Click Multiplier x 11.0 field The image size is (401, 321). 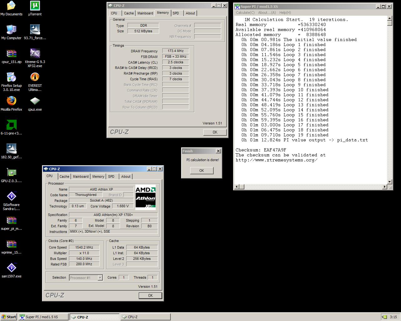(84, 253)
